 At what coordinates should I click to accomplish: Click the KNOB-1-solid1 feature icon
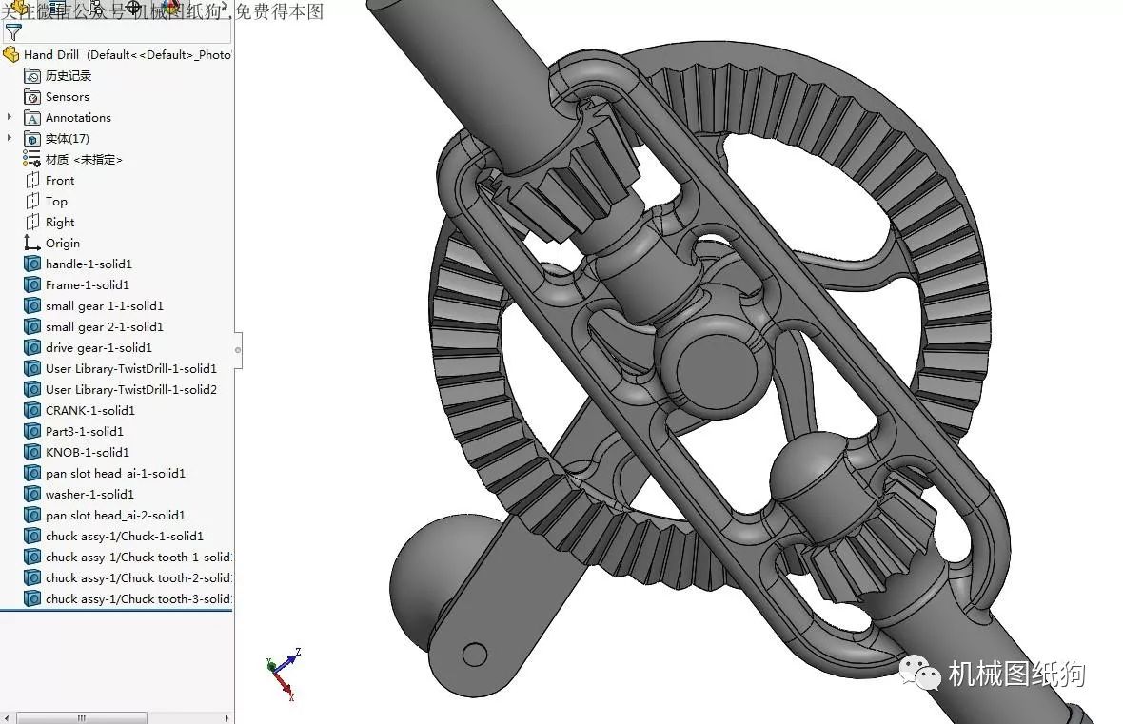click(x=32, y=452)
